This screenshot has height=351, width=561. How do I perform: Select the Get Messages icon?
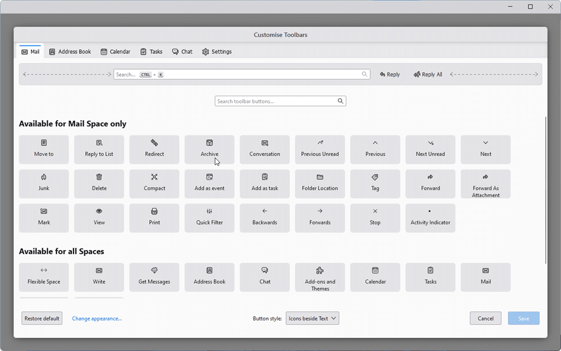(154, 277)
